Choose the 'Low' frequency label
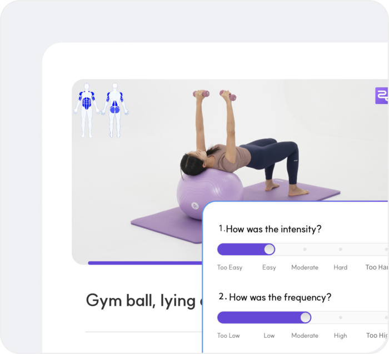 point(269,336)
